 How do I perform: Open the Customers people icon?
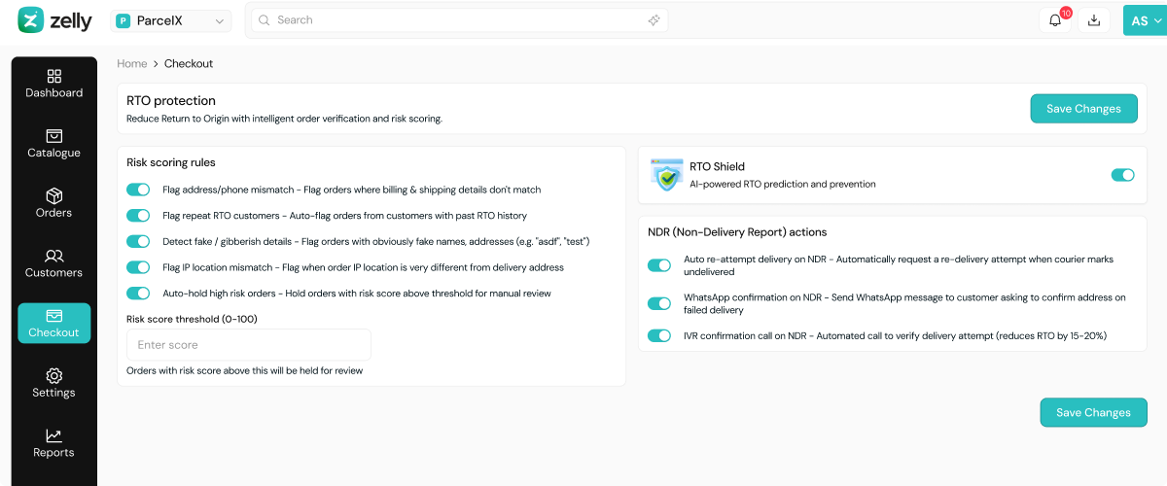coord(54,256)
